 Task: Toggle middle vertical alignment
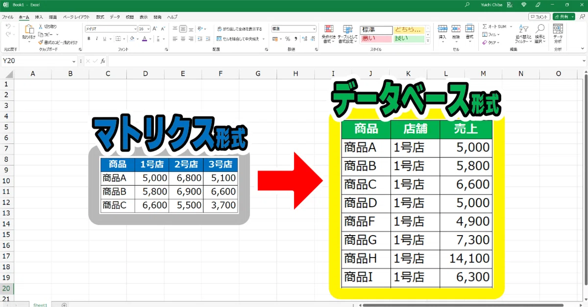(x=183, y=29)
